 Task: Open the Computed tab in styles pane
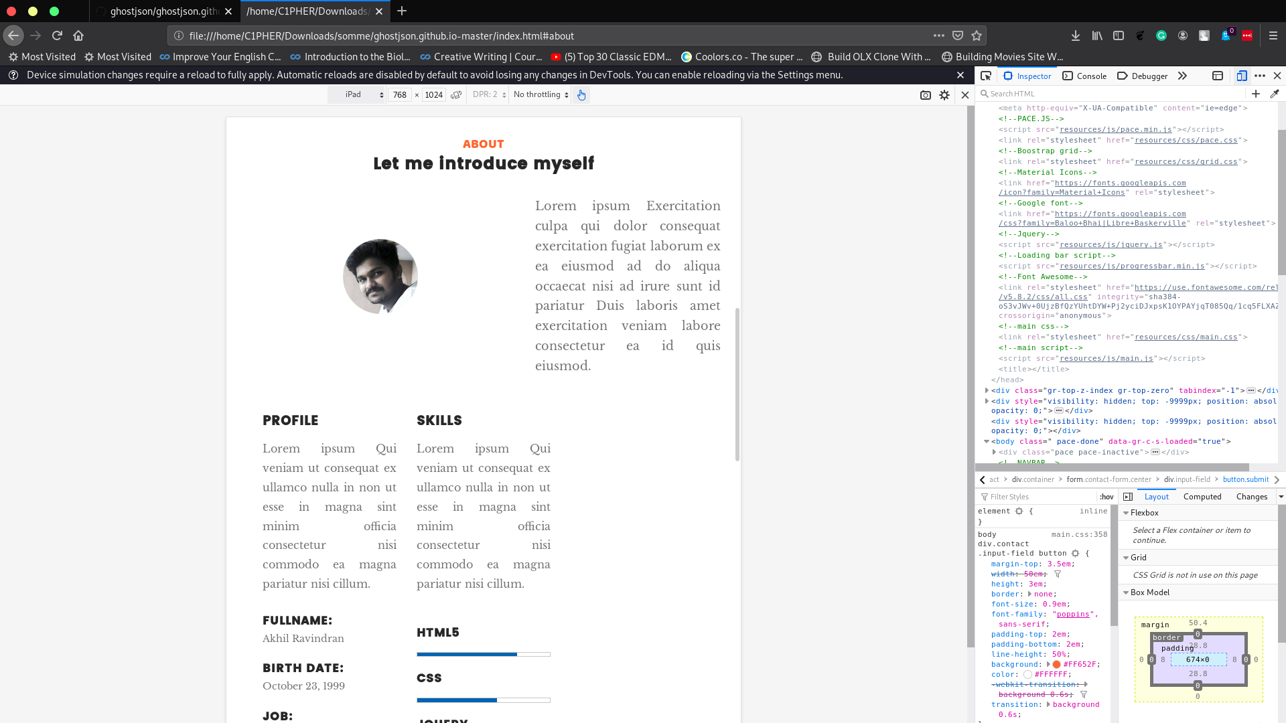[1203, 497]
